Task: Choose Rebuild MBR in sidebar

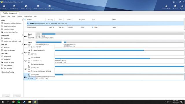Action: (x=6, y=56)
